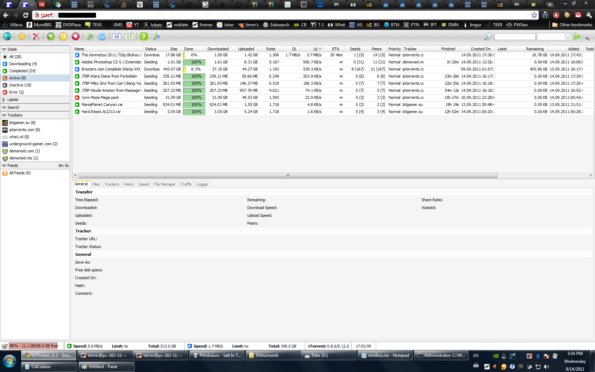Select the ManiaPlanet.Canyon.rar torrent row
Screen dimensions: 595x372
tap(333, 105)
